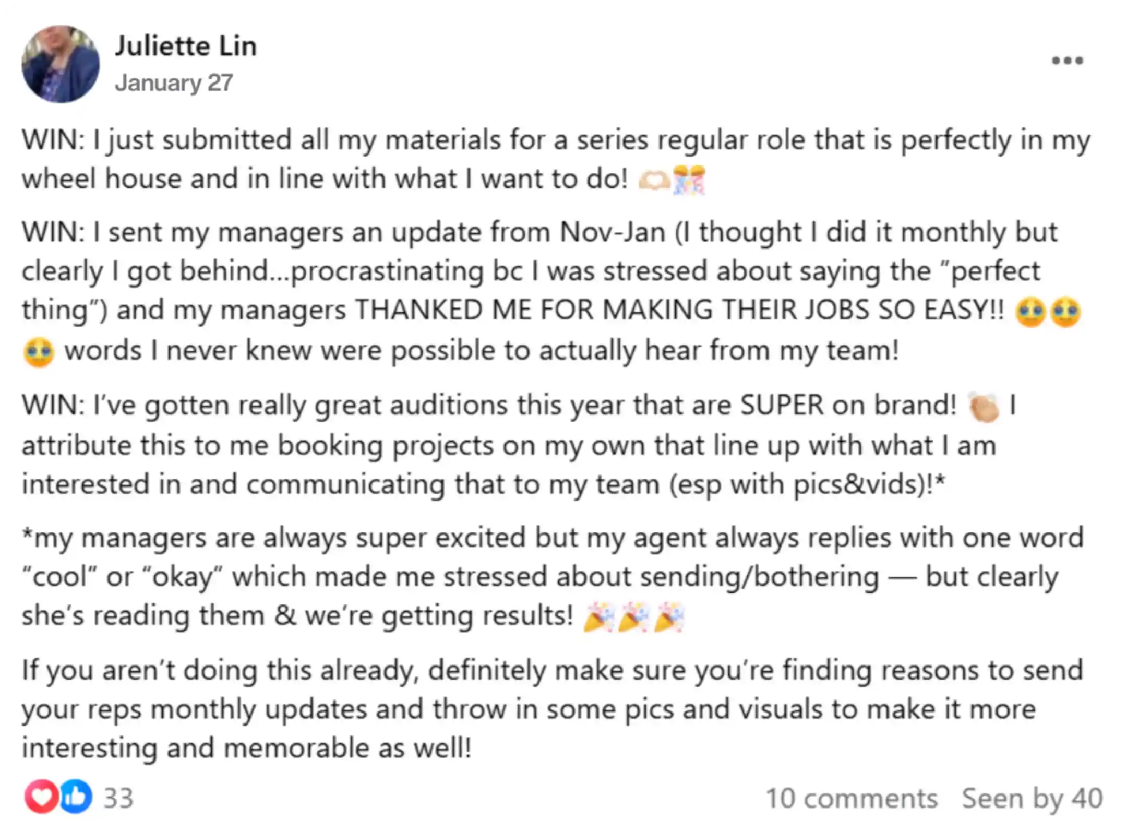The image size is (1127, 831).
Task: Open Juliette Lin's profile name link
Action: coord(186,46)
